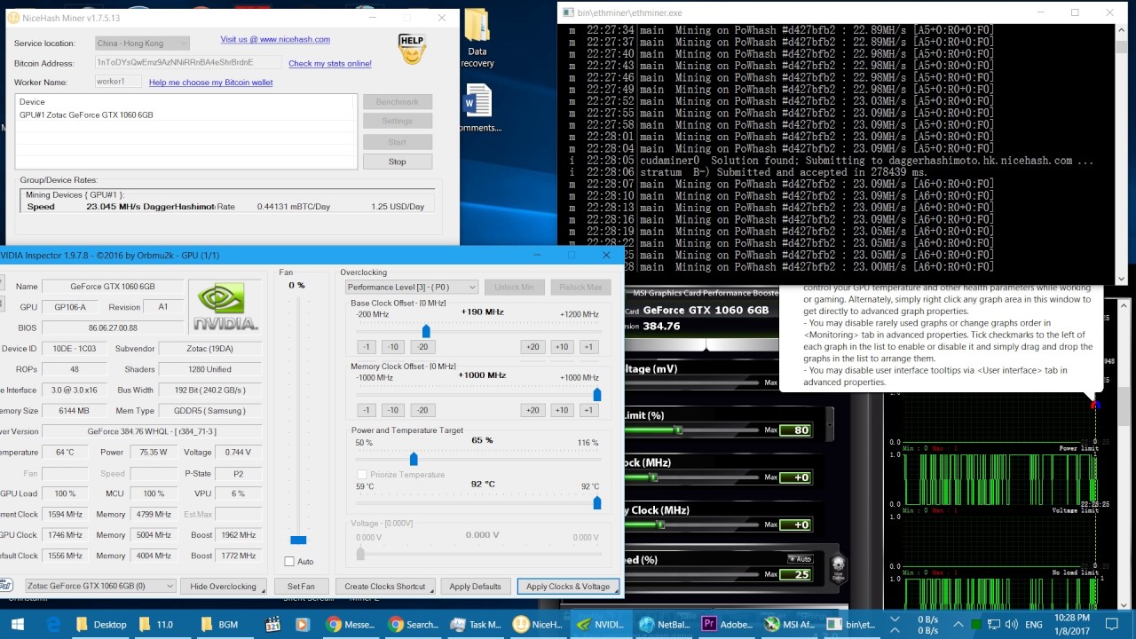The image size is (1136, 639).
Task: Click the ENG language indicator in taskbar
Action: (1034, 624)
